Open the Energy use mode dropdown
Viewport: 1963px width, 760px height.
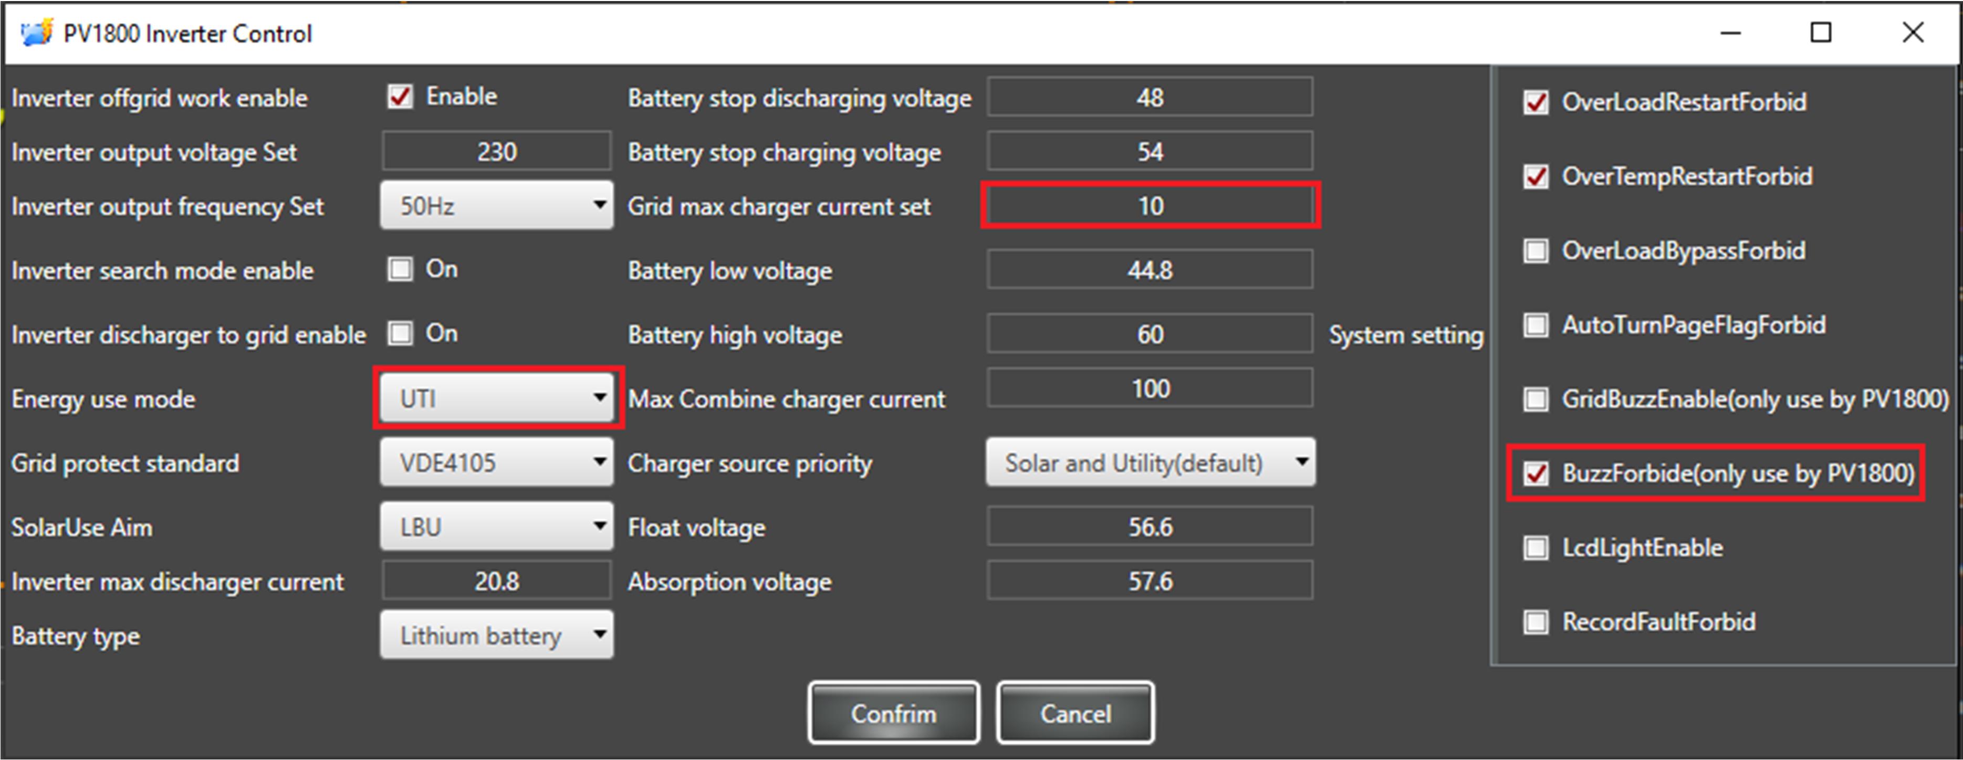click(x=497, y=398)
